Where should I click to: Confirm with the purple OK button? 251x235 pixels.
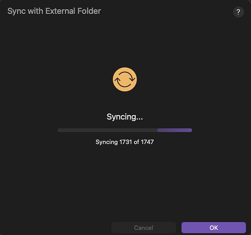[x=213, y=227]
